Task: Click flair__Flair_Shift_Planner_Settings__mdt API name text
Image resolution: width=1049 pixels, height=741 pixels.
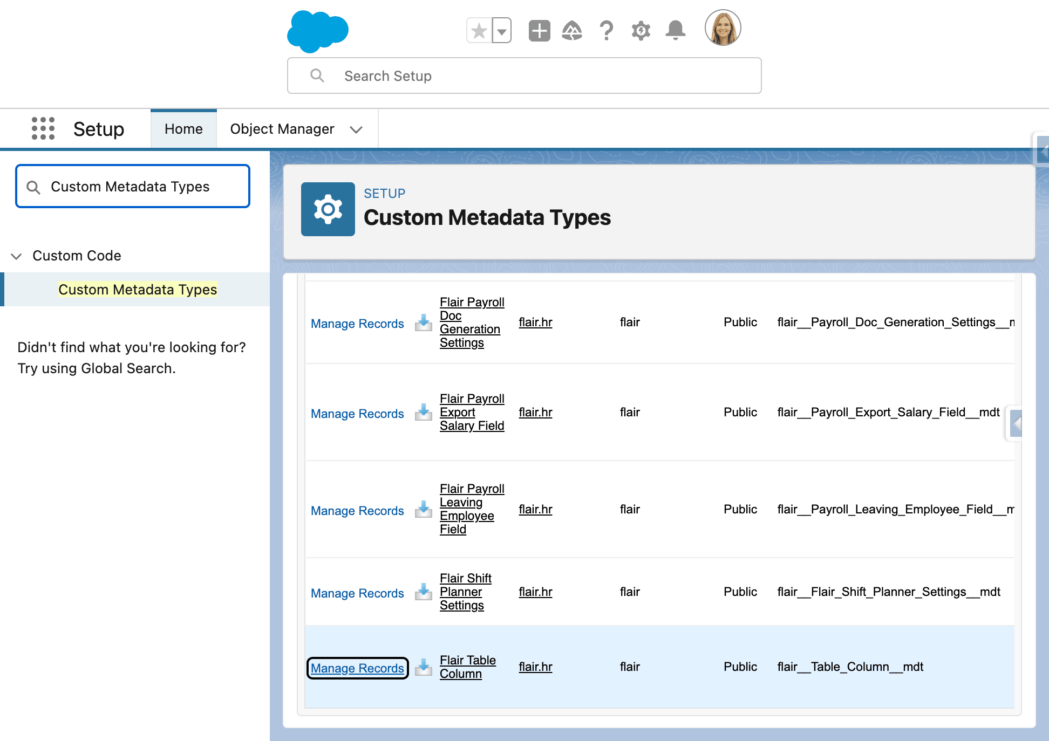Action: click(x=889, y=592)
